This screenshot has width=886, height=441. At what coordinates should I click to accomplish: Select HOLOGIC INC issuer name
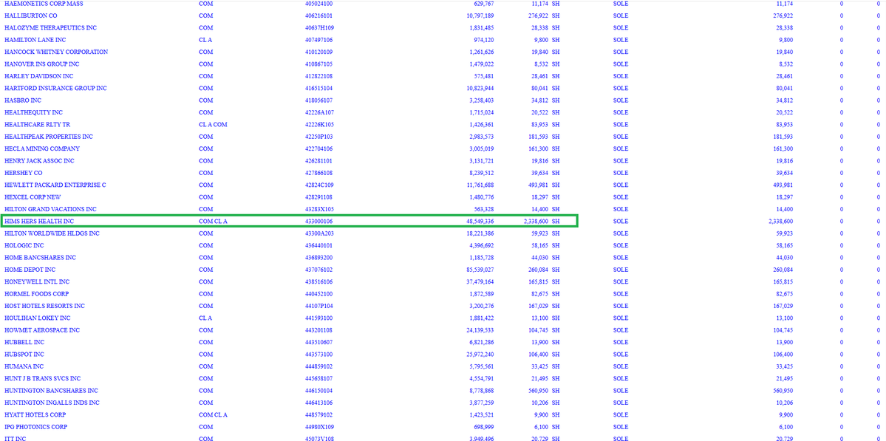click(x=24, y=246)
